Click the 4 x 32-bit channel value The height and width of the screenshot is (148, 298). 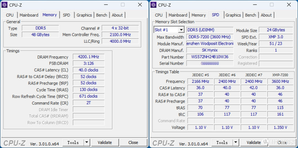click(120, 28)
